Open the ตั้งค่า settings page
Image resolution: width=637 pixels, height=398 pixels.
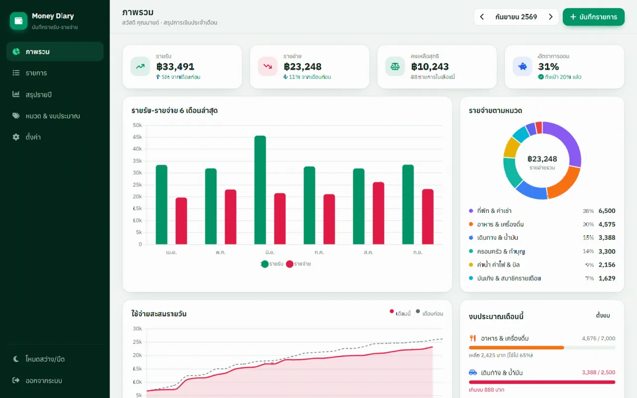click(x=55, y=137)
